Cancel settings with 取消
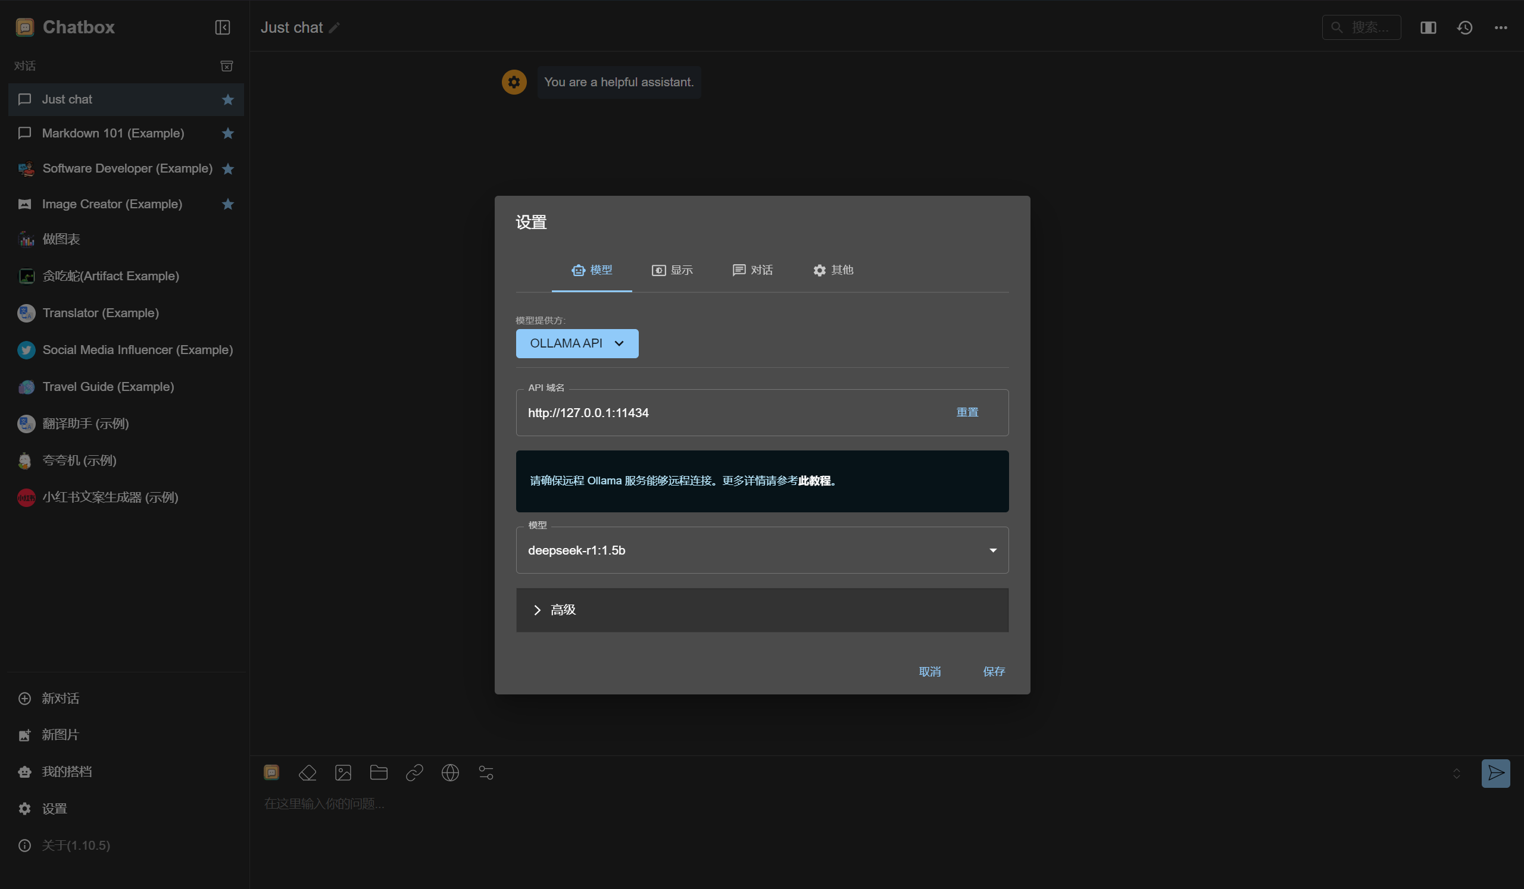The image size is (1524, 889). click(x=929, y=671)
